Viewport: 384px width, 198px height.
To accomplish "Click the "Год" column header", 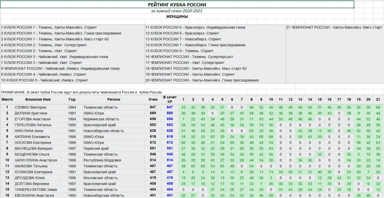I will [72, 99].
